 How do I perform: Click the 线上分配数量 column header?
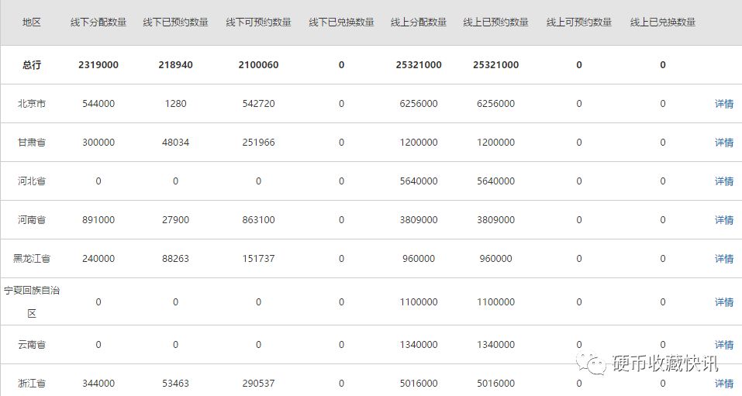[x=419, y=22]
